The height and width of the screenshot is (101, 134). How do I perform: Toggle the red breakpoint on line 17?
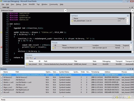coord(1,47)
